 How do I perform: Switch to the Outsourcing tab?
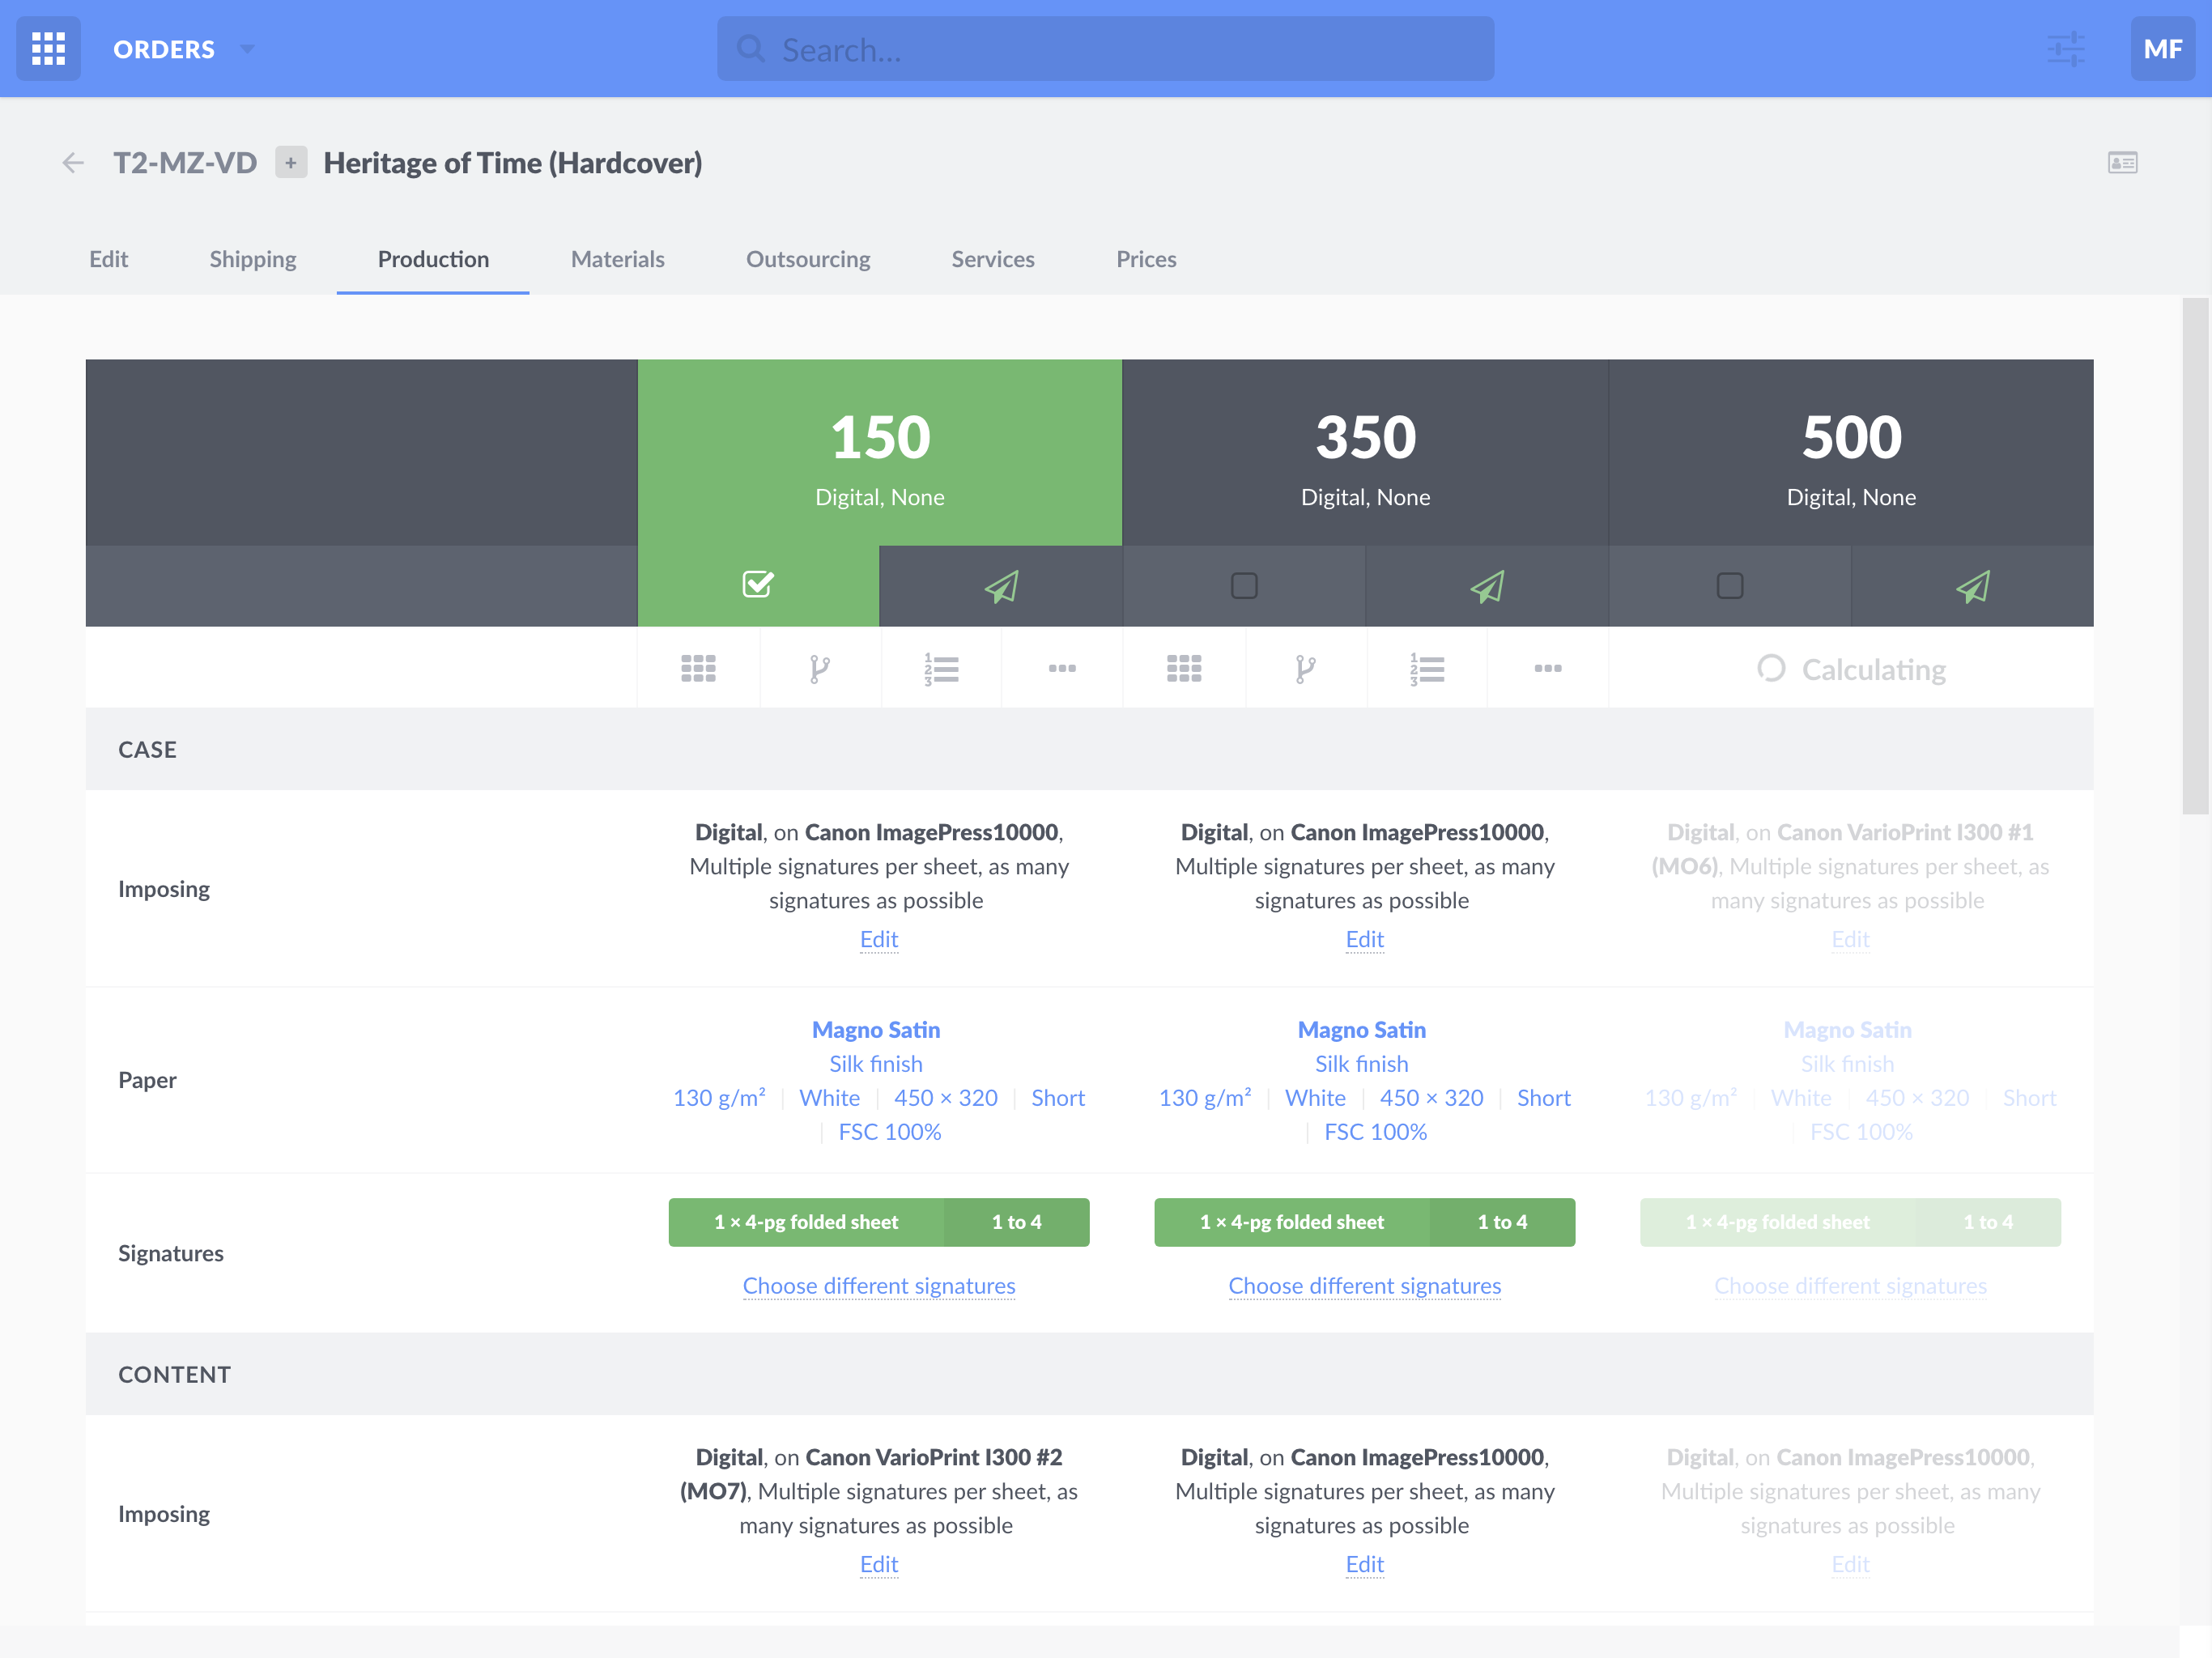[807, 259]
